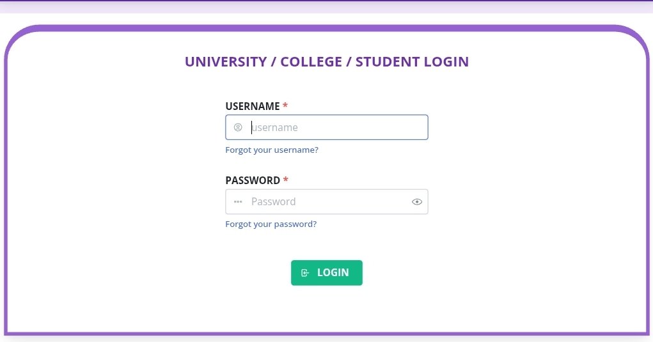The height and width of the screenshot is (342, 653).
Task: Click the "Password" placeholder text
Action: coord(274,202)
